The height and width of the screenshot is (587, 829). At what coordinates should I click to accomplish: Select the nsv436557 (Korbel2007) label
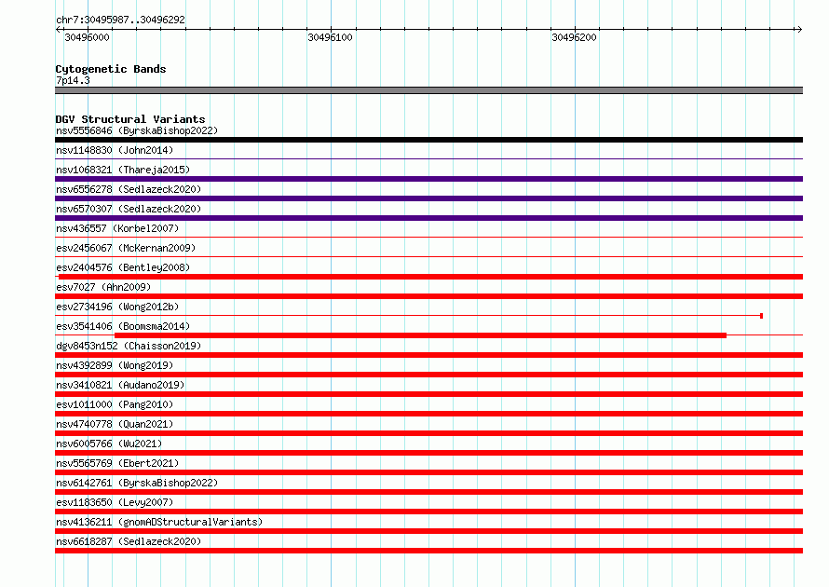click(x=117, y=228)
